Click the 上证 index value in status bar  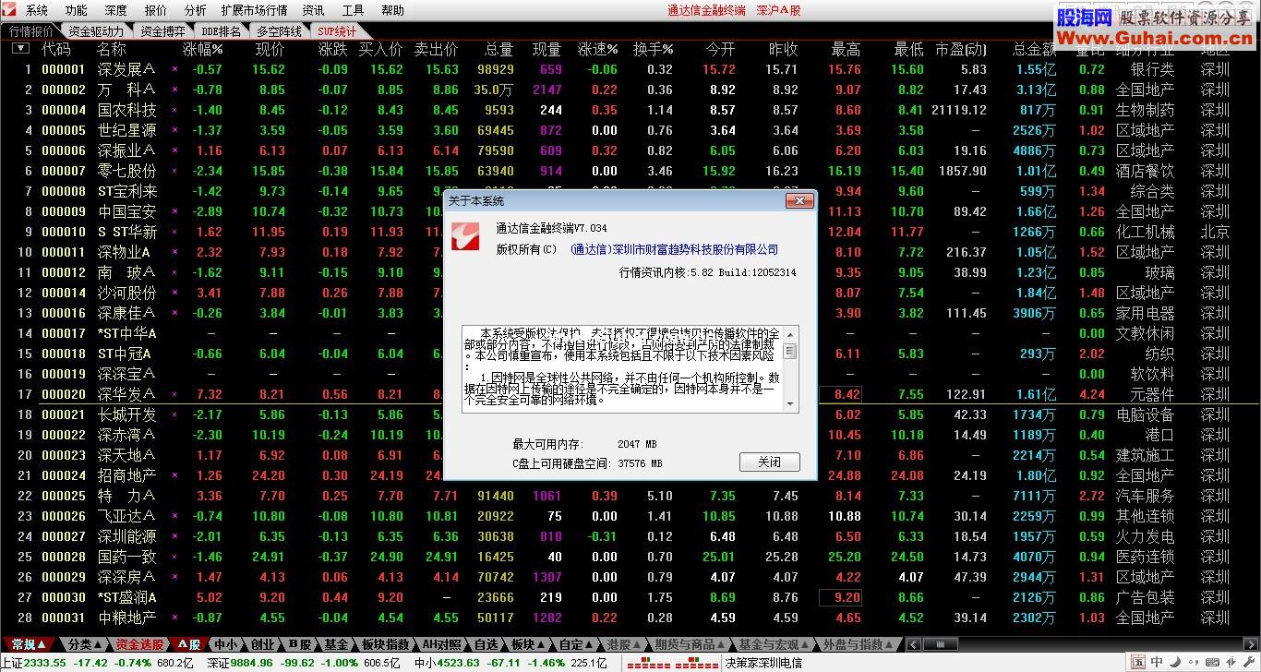44,663
